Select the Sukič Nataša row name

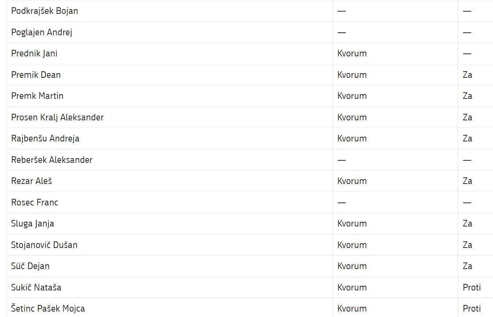click(x=36, y=288)
